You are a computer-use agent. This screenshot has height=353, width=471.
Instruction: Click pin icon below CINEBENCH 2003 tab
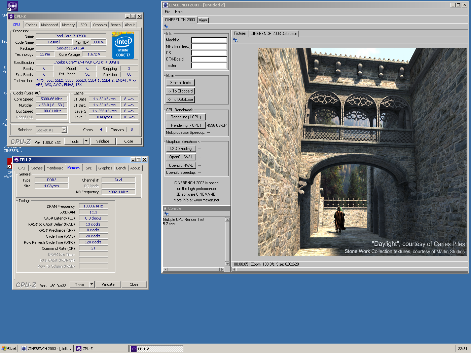click(x=166, y=27)
